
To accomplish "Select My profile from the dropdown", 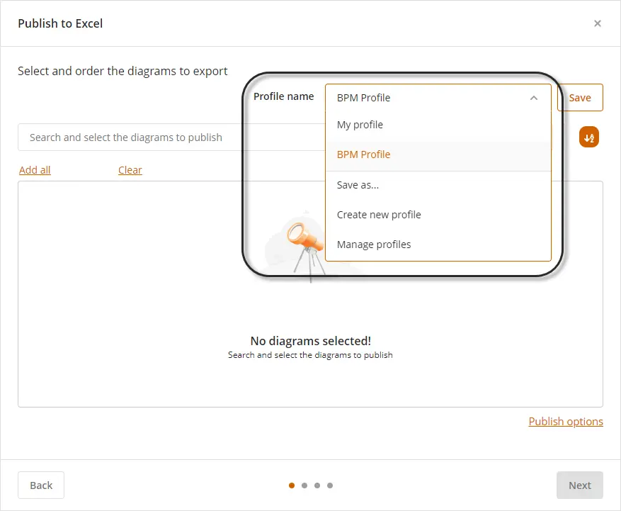I will click(x=438, y=125).
